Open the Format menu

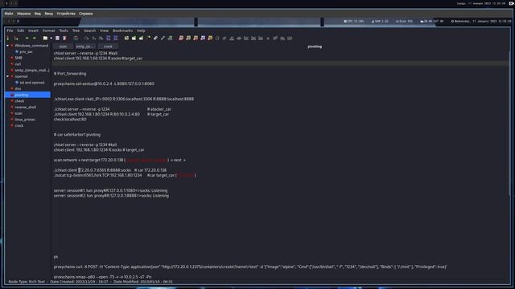tap(48, 31)
